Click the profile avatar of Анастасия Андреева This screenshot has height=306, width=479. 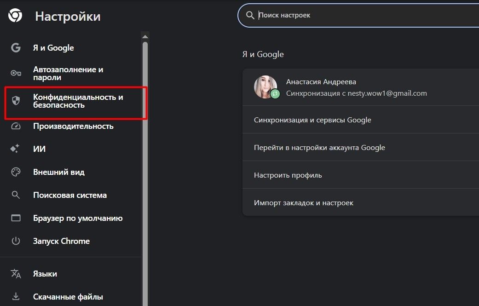coord(265,87)
